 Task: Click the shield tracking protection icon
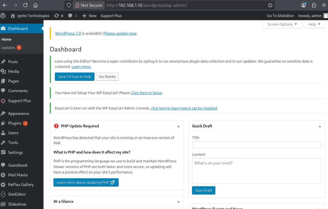pyautogui.click(x=69, y=5)
